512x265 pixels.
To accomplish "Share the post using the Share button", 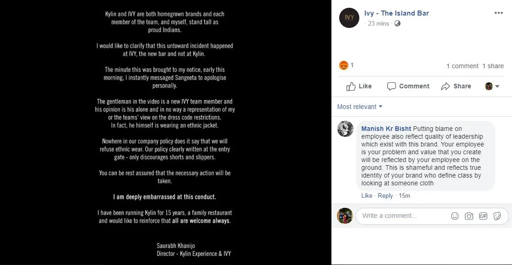I will click(456, 86).
